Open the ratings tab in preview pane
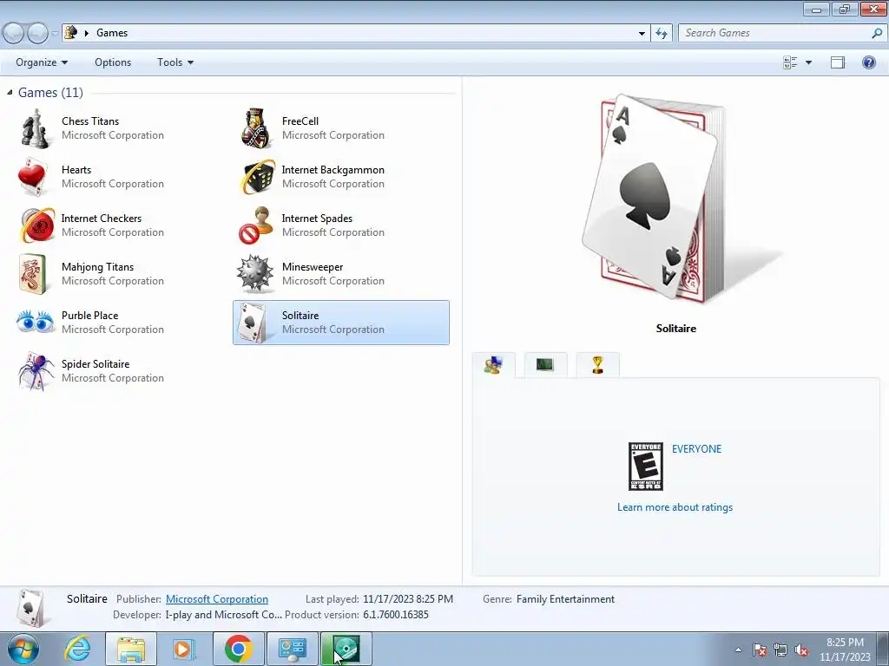This screenshot has width=889, height=666. (494, 365)
